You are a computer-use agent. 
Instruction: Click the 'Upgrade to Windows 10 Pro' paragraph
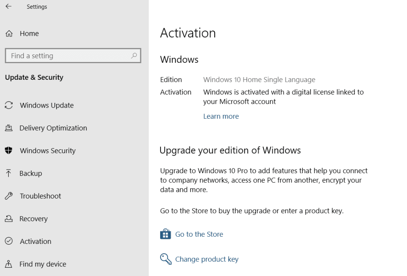[264, 180]
